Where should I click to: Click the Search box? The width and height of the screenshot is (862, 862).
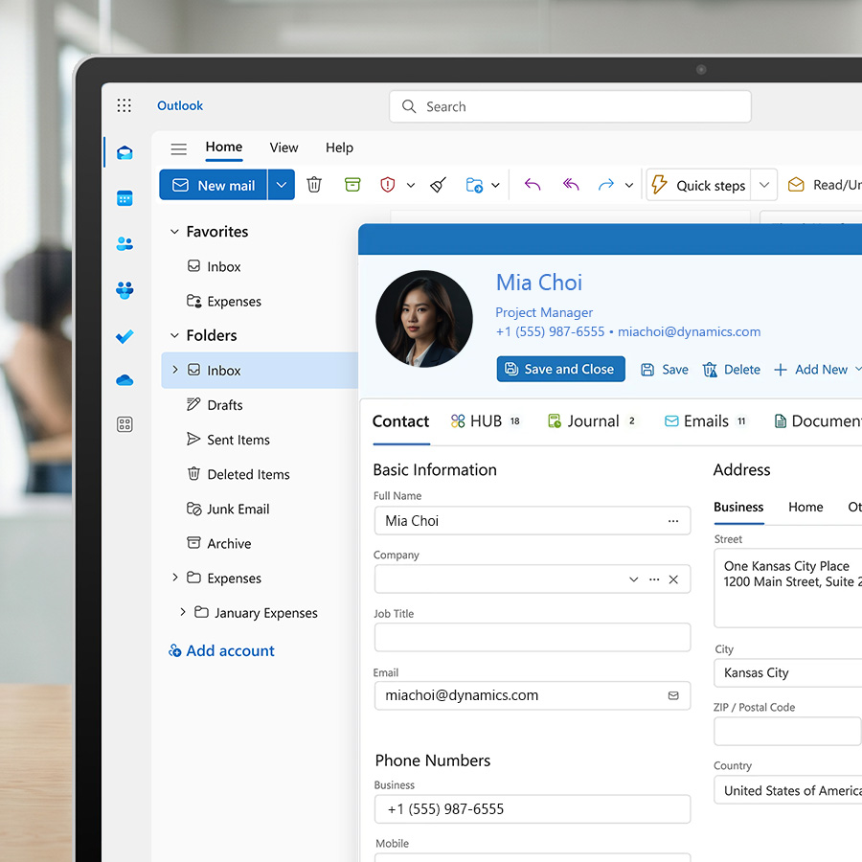570,106
